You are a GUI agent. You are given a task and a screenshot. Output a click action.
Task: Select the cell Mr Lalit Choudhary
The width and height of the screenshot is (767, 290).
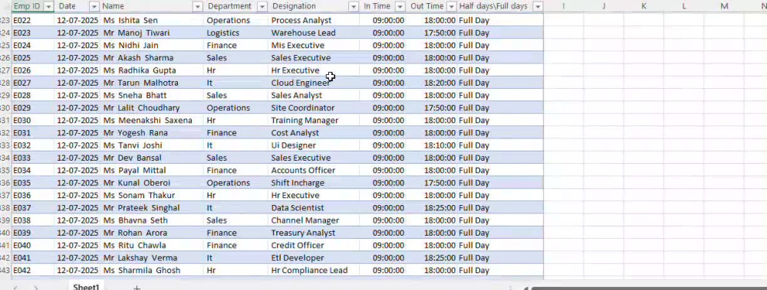[x=152, y=108]
